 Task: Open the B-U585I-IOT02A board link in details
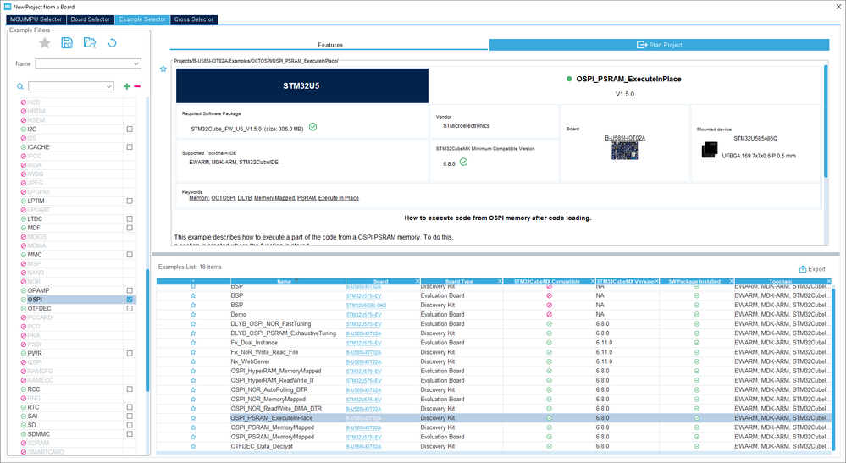pos(625,138)
